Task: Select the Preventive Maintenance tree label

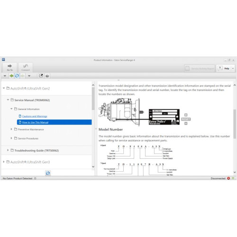Action: 31,129
